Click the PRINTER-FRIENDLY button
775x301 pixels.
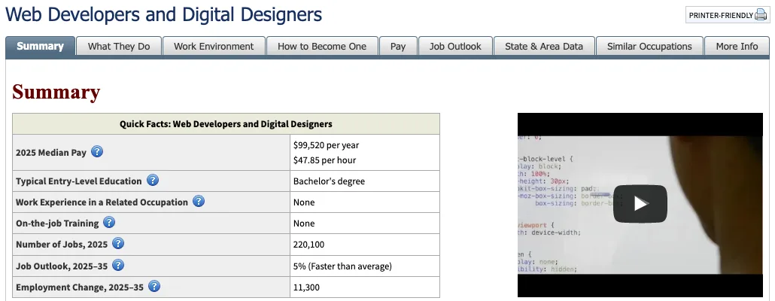(x=728, y=15)
